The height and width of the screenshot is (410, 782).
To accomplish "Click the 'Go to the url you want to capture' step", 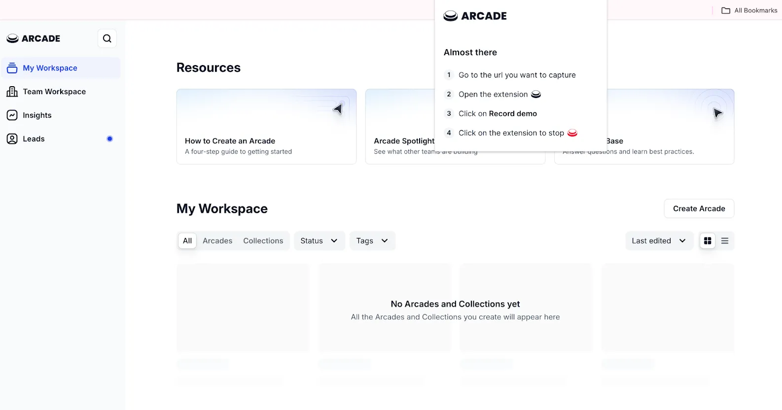I will click(517, 75).
